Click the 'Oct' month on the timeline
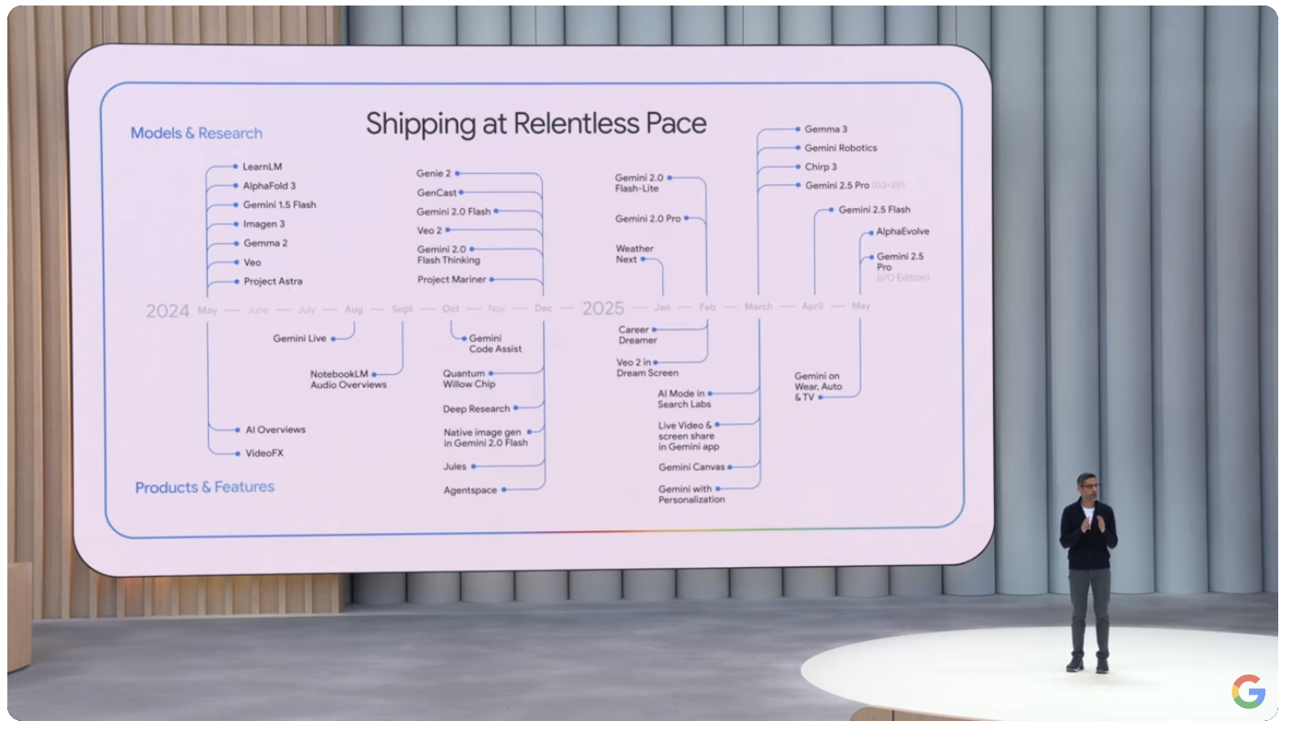Image resolution: width=1292 pixels, height=732 pixels. (451, 309)
